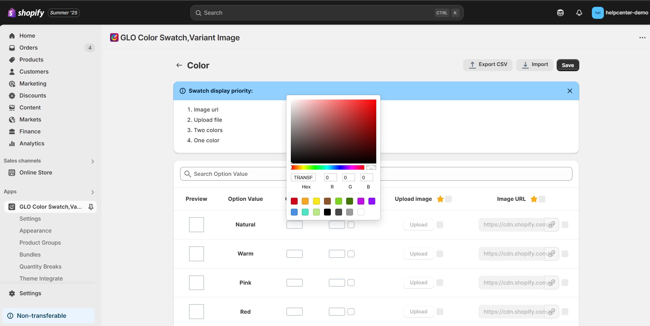Image resolution: width=650 pixels, height=326 pixels.
Task: Go to Appearance under GLO Color Swatch
Action: coord(36,231)
